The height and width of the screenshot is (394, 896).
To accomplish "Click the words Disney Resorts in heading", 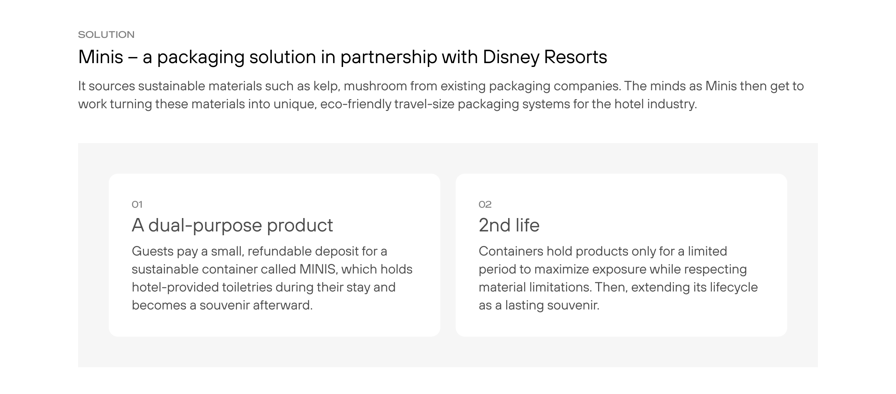I will tap(544, 57).
